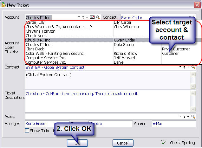
Task: Open account card icon beside Account field
Action: (x=92, y=17)
